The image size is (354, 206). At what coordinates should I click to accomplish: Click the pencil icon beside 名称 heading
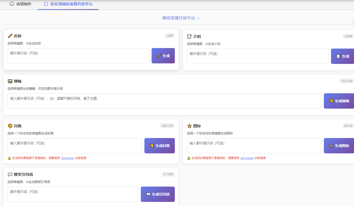[10, 36]
